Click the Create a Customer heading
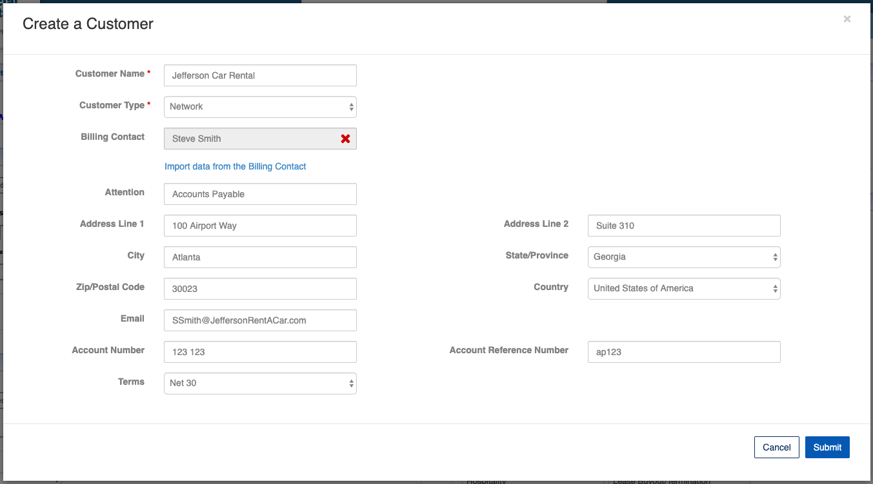873x484 pixels. tap(88, 24)
